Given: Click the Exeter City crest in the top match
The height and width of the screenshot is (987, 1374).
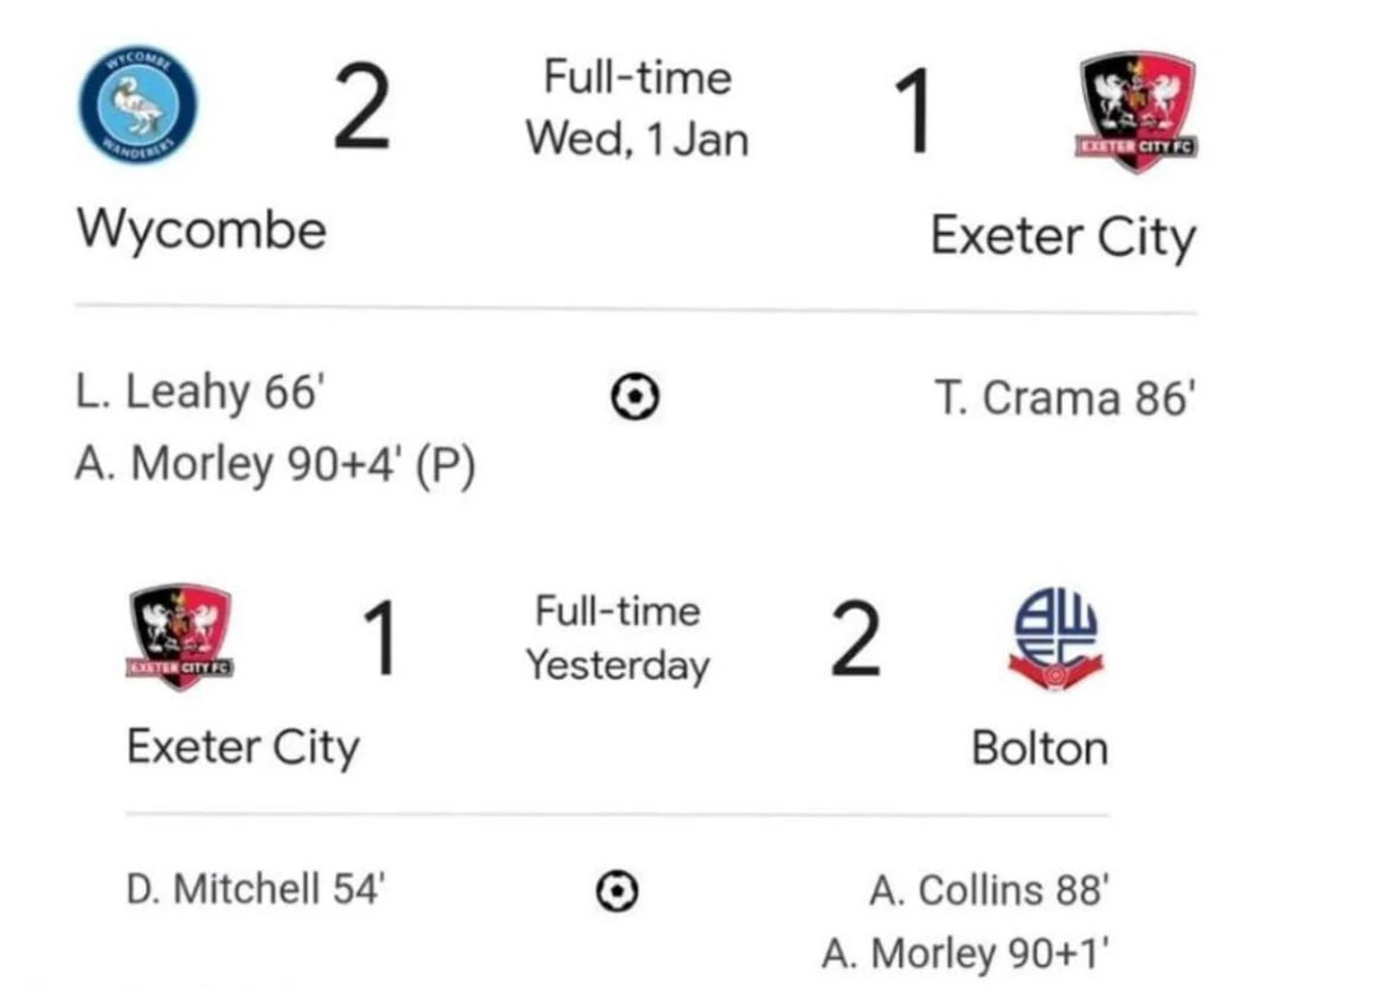Looking at the screenshot, I should point(1137,111).
